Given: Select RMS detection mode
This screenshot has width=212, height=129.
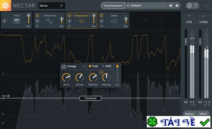Looking at the screenshot, I should [107, 66].
